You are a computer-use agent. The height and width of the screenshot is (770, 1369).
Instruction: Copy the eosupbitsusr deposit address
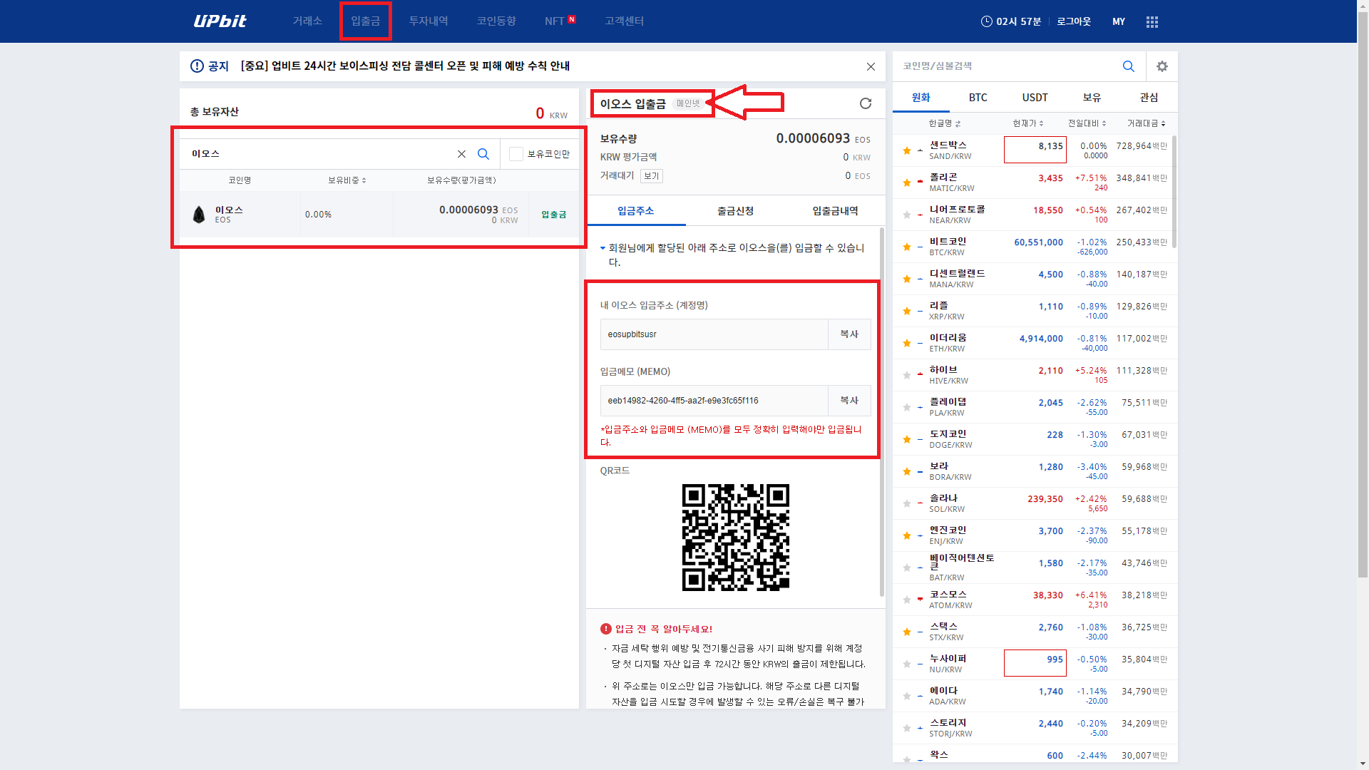click(x=848, y=334)
